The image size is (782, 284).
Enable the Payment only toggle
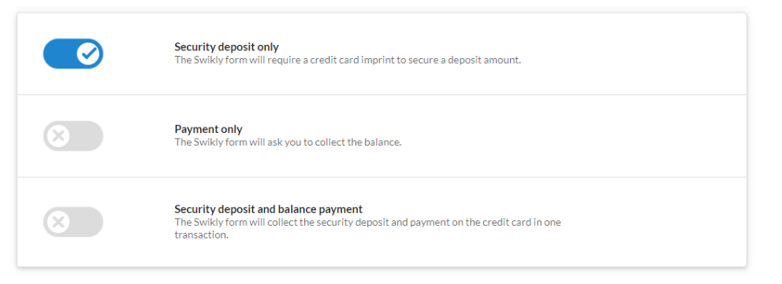pos(73,136)
